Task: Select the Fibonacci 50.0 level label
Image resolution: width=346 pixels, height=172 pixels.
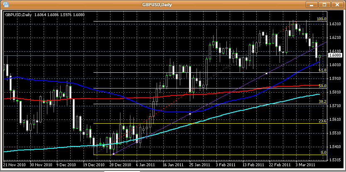Action: point(322,86)
